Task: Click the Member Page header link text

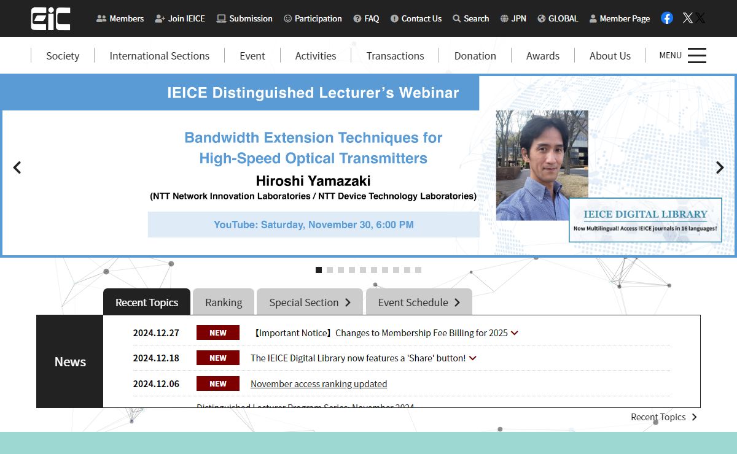Action: click(625, 18)
